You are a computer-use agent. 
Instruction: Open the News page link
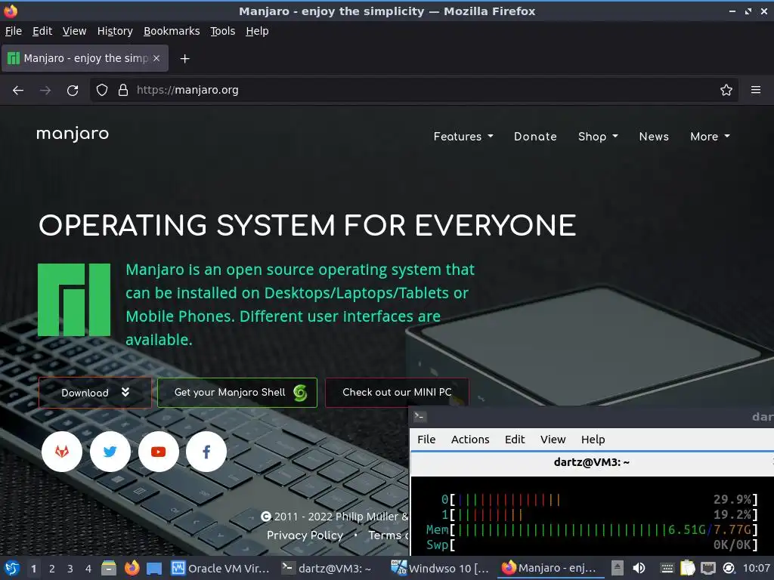pyautogui.click(x=654, y=137)
